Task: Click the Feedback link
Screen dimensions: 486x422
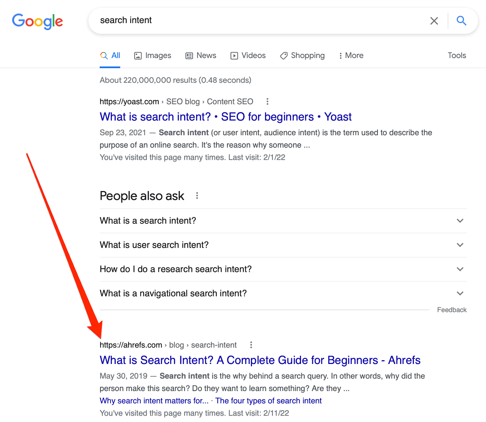Action: 452,310
